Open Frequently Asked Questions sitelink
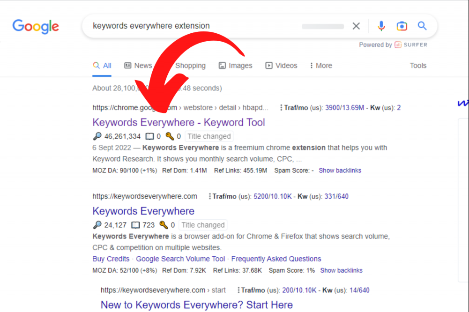Screen dimensions: 469x312 tap(276, 259)
